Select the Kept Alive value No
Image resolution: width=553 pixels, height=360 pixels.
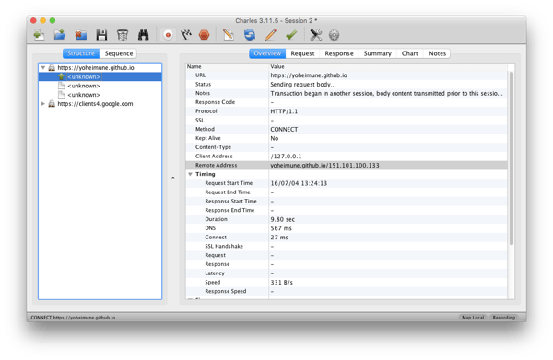(x=275, y=138)
